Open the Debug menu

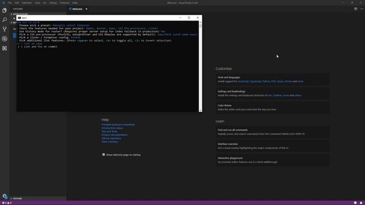pyautogui.click(x=53, y=3)
